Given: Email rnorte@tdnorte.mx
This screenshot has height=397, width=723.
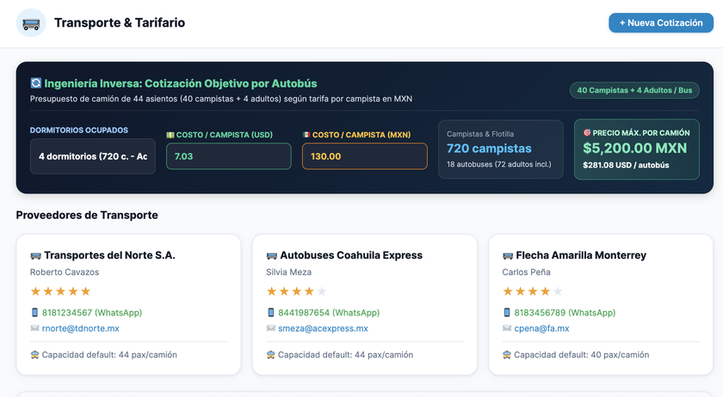Looking at the screenshot, I should click(81, 328).
